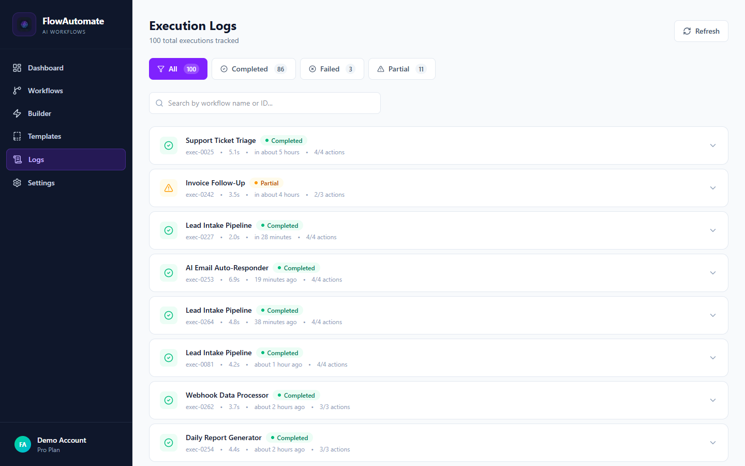The width and height of the screenshot is (745, 466).
Task: Click the funnel icon in All filter
Action: click(x=161, y=69)
